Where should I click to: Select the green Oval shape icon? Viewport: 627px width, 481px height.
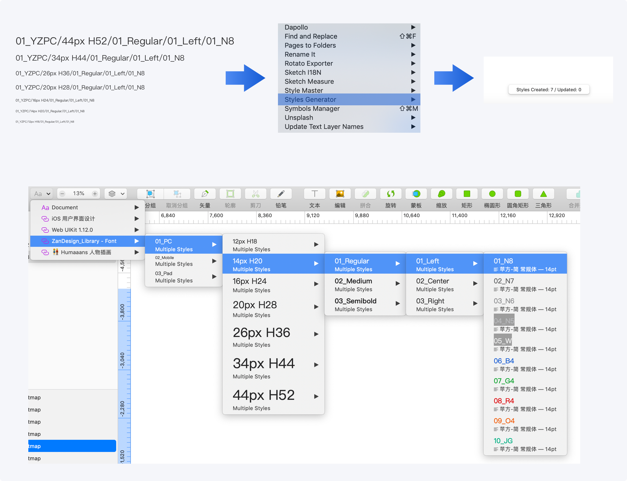click(492, 194)
